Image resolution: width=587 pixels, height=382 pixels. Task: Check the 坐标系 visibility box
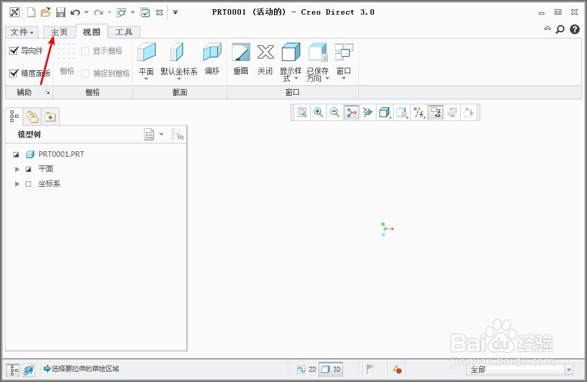pyautogui.click(x=29, y=184)
